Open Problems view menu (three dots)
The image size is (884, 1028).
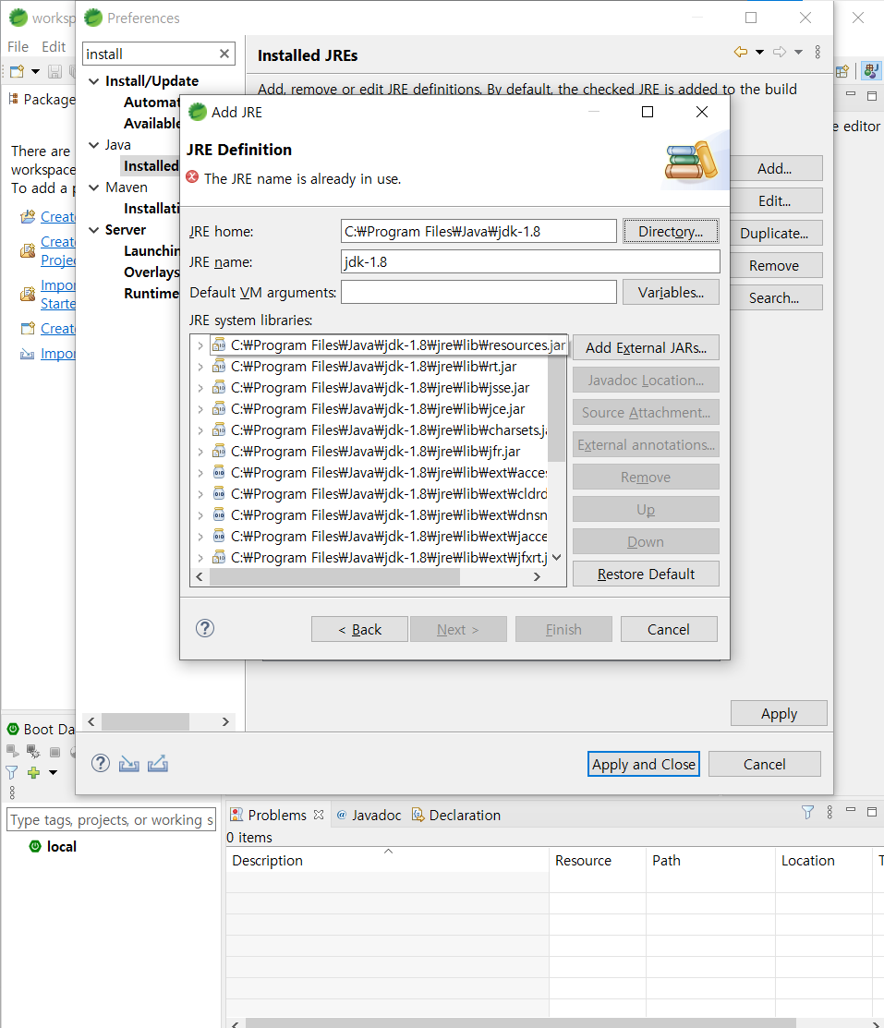point(830,812)
